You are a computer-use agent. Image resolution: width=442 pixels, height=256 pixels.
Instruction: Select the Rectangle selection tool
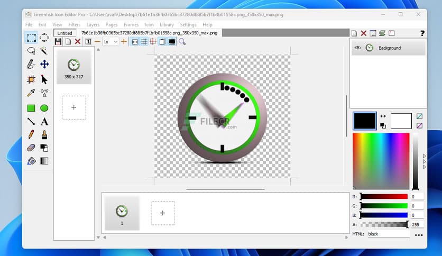click(x=31, y=38)
